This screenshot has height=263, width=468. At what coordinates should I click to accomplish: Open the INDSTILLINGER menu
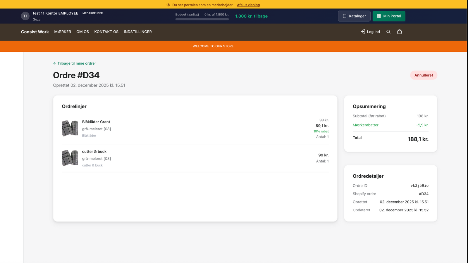coord(137,32)
